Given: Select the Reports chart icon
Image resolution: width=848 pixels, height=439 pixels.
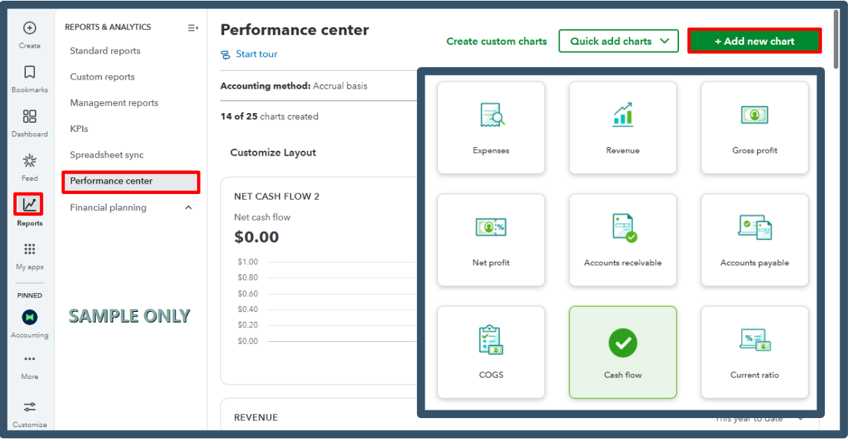Looking at the screenshot, I should [x=29, y=204].
